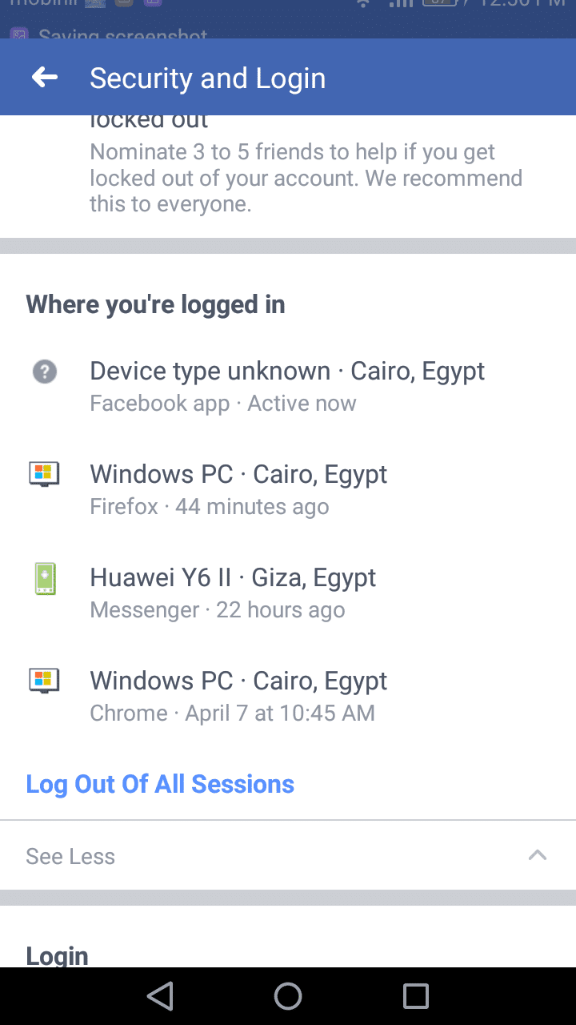Tap the See Less label
This screenshot has height=1025, width=576.
70,856
